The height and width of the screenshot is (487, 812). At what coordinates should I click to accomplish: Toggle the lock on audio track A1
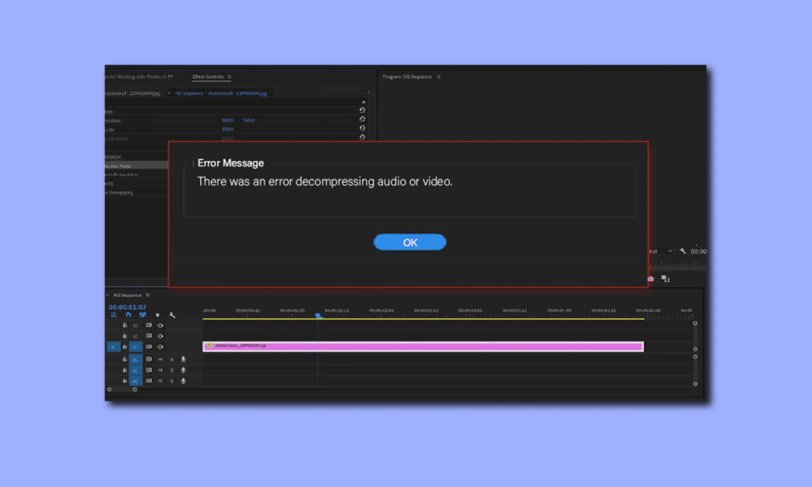tap(125, 359)
